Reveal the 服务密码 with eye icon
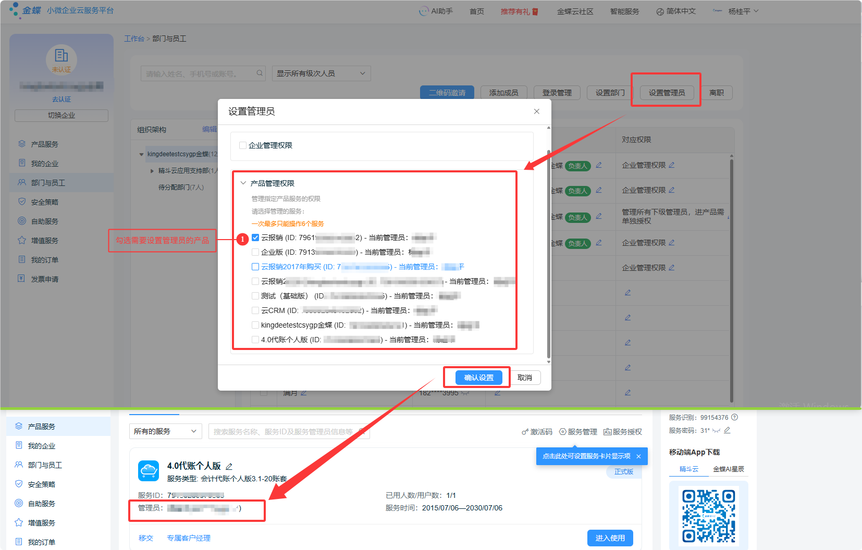862x550 pixels. [x=717, y=431]
